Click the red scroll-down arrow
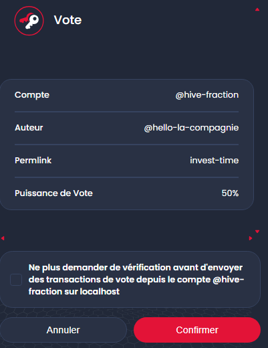 click(x=257, y=232)
